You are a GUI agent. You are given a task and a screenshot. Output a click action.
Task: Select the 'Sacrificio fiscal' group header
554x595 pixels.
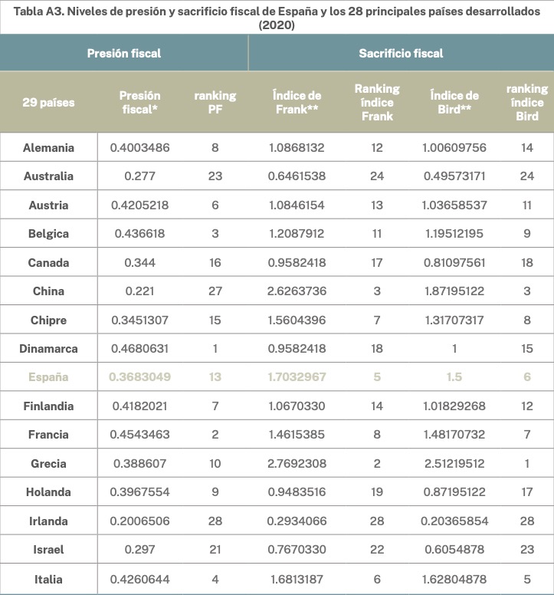tap(401, 54)
